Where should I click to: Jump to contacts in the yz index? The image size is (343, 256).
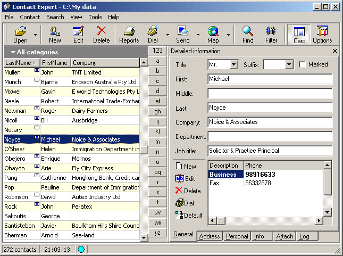tap(157, 233)
